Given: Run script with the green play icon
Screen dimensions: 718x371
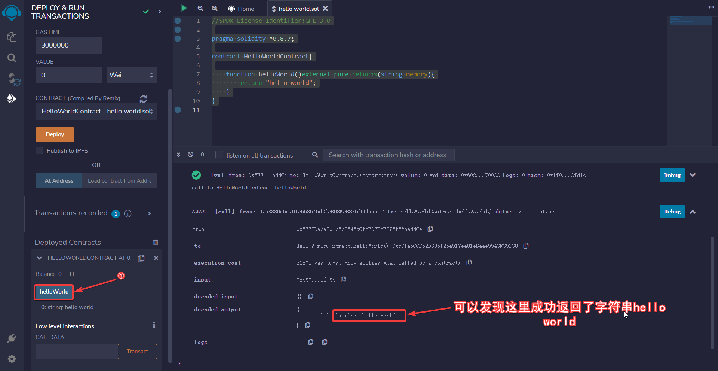Looking at the screenshot, I should [x=184, y=8].
